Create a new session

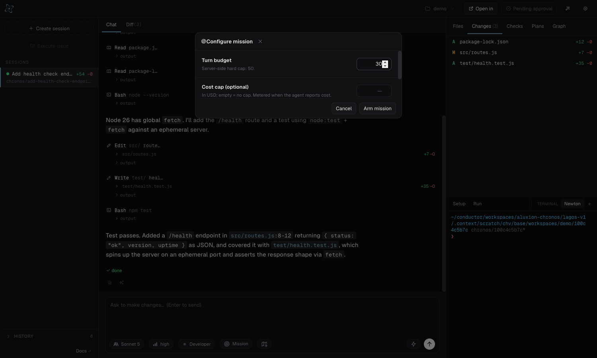[49, 28]
